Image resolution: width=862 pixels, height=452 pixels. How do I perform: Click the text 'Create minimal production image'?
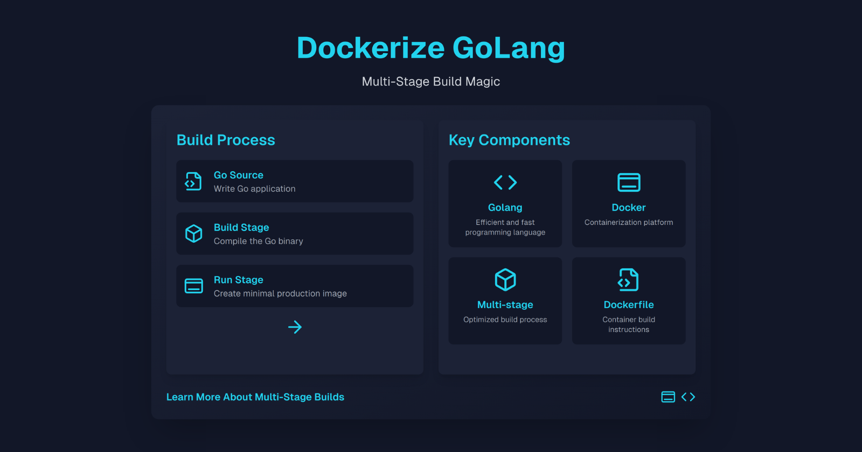(x=280, y=293)
